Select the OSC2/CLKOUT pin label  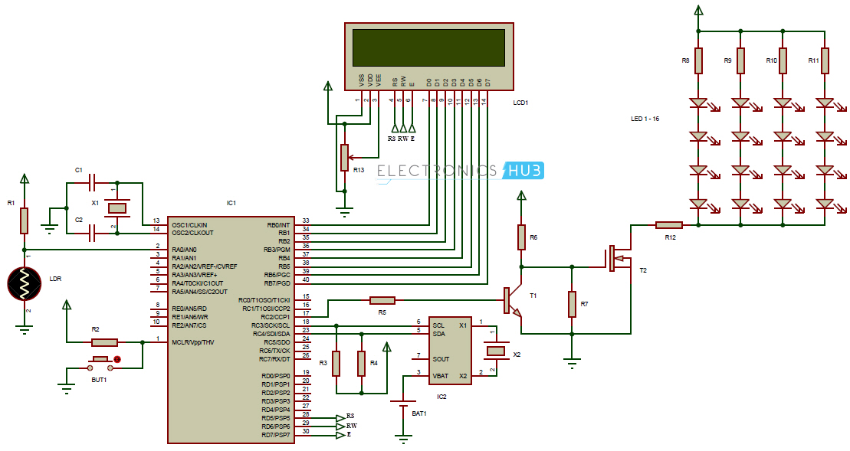click(192, 233)
